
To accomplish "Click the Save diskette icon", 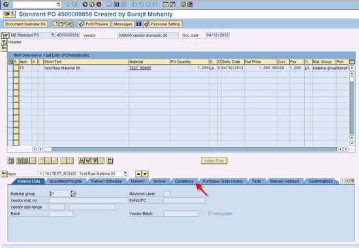I will [74, 4].
